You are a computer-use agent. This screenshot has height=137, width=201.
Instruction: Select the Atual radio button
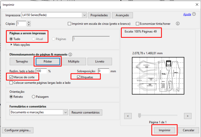point(33,39)
